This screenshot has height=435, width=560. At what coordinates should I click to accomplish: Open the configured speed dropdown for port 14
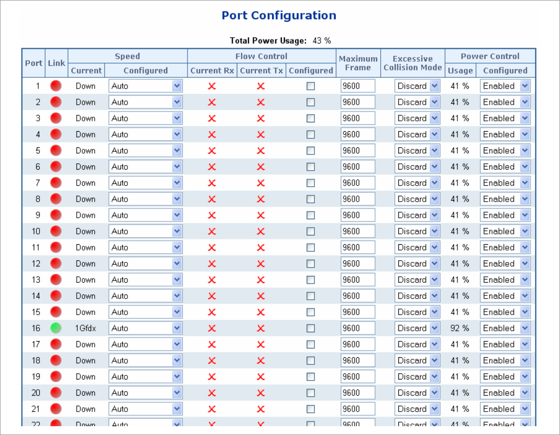tap(146, 296)
